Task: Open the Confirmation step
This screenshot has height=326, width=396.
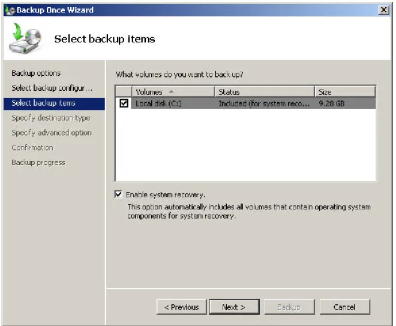Action: click(x=32, y=147)
